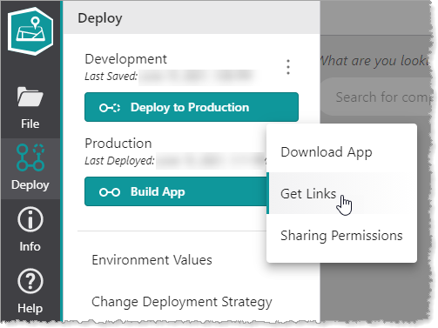
Task: Open Change Deployment Strategy
Action: (182, 302)
